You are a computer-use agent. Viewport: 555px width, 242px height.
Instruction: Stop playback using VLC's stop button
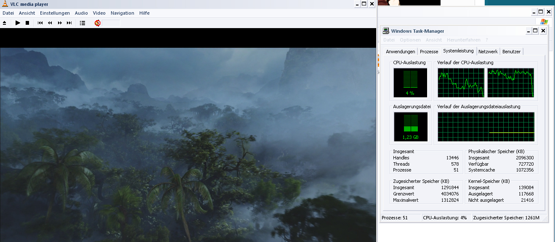(27, 23)
